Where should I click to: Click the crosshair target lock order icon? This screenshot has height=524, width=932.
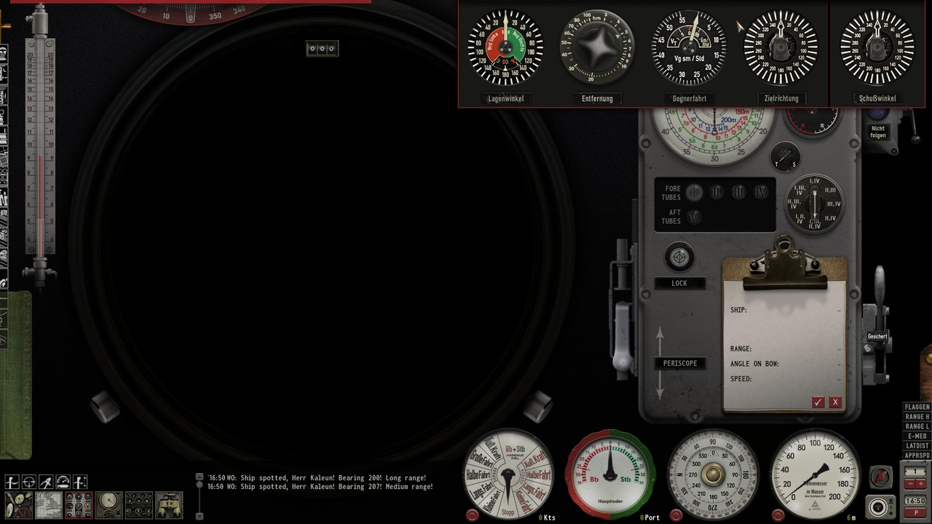tap(29, 482)
